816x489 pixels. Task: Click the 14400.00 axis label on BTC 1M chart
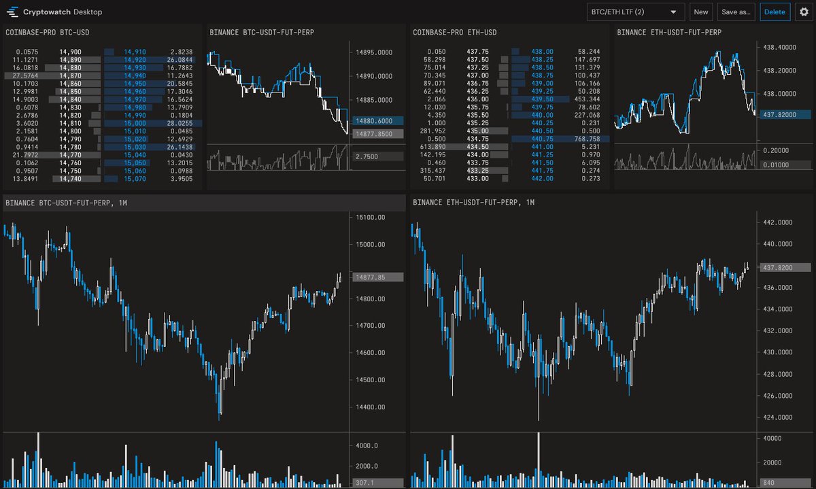tap(370, 407)
